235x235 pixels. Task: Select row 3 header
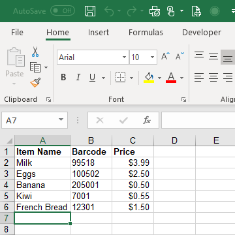coord(7,174)
